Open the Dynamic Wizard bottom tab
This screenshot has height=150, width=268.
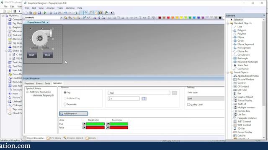pos(73,138)
